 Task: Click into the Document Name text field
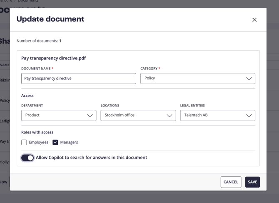click(78, 78)
